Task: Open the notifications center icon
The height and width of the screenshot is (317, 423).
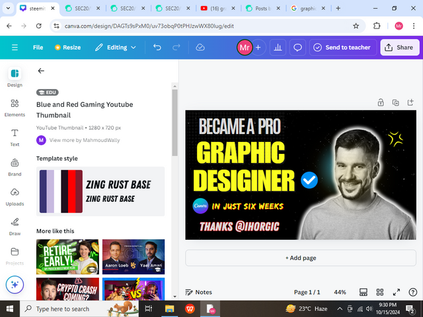Action: (x=410, y=309)
